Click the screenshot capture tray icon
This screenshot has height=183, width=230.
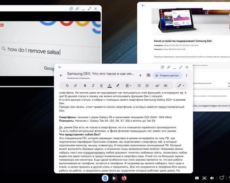[204, 178]
